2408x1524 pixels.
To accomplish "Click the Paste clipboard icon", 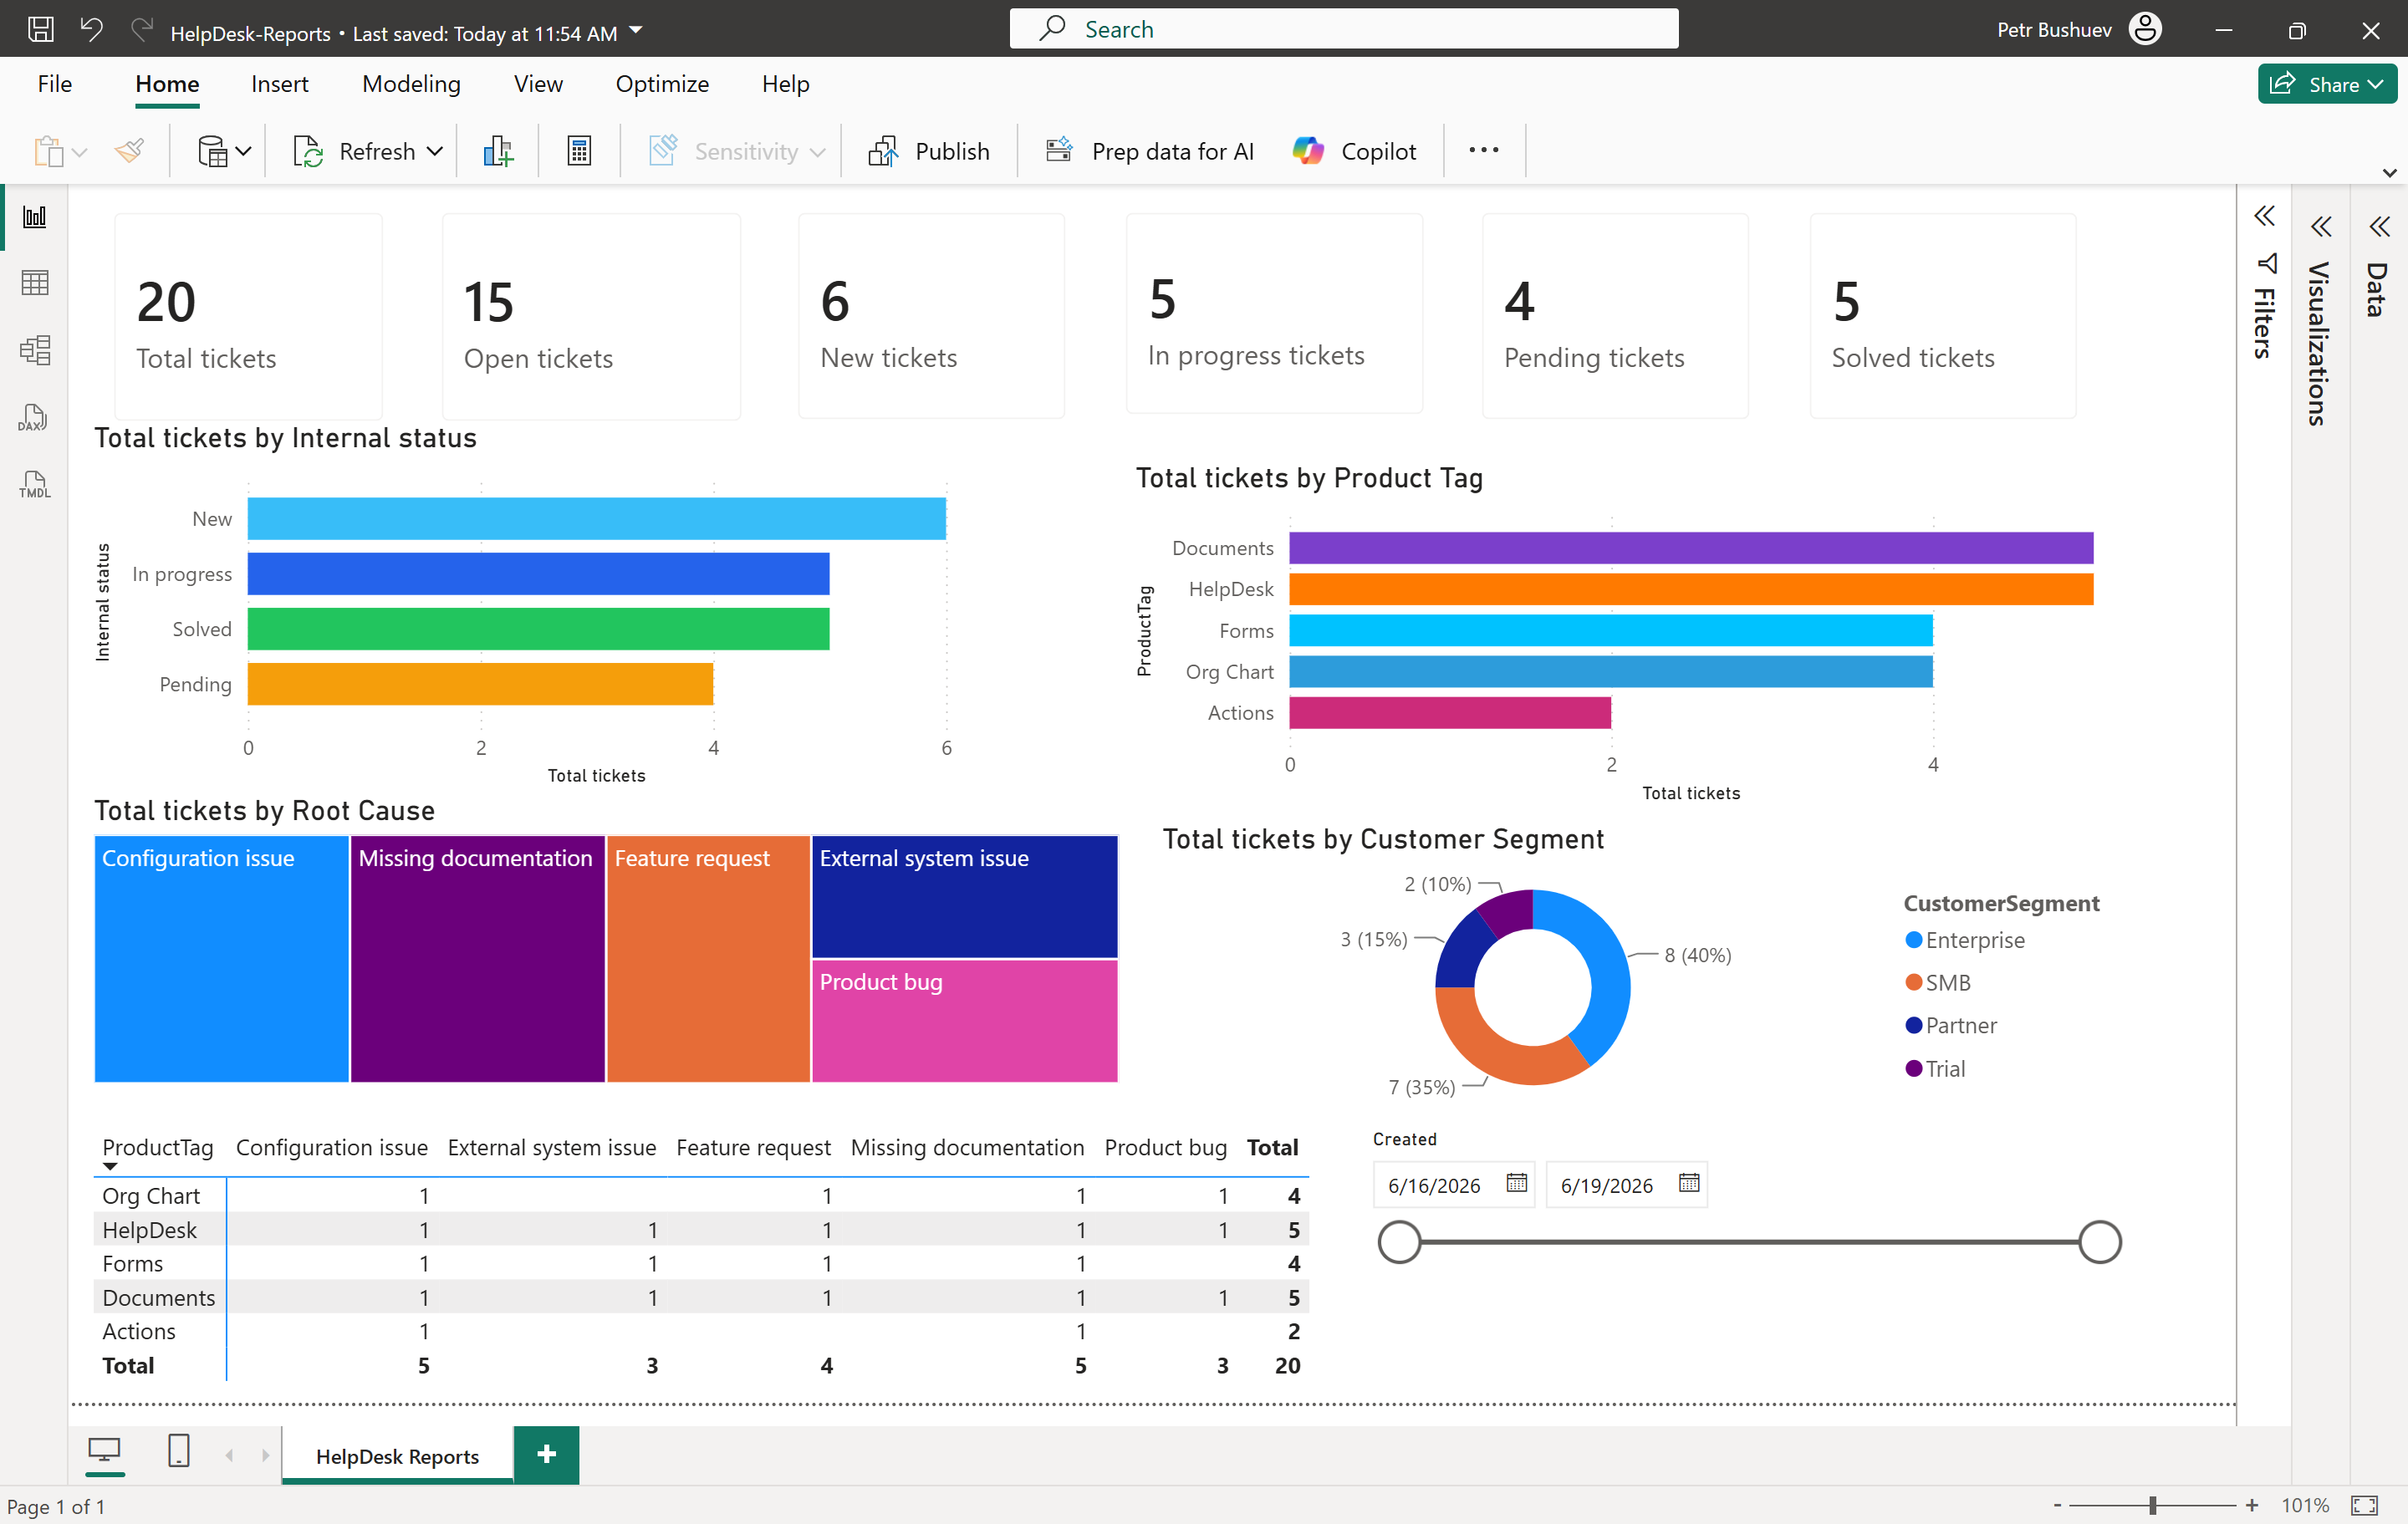I will 48,152.
